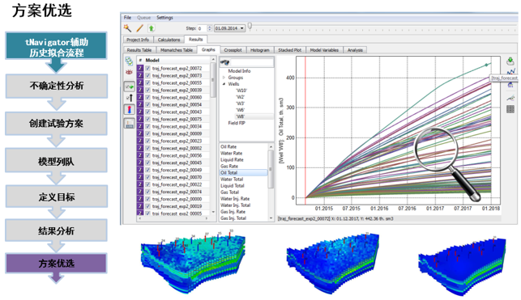Click the magic wand icon in the toolbar
The width and height of the screenshot is (521, 300).
pos(127,28)
